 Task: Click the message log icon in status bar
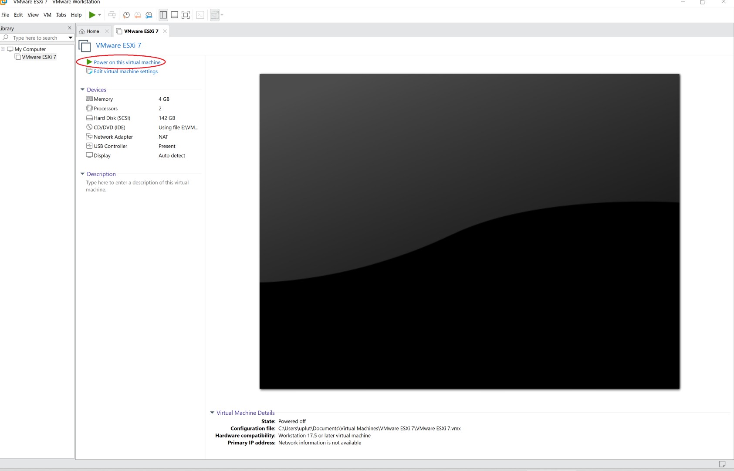(722, 464)
